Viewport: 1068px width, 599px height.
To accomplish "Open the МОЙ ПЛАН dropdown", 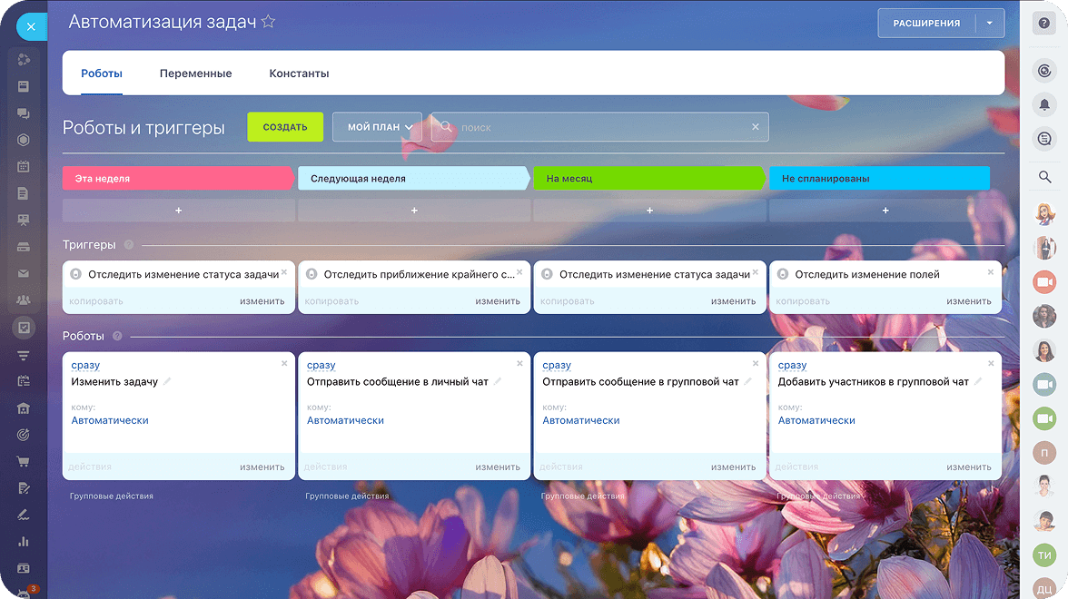I will pos(378,127).
